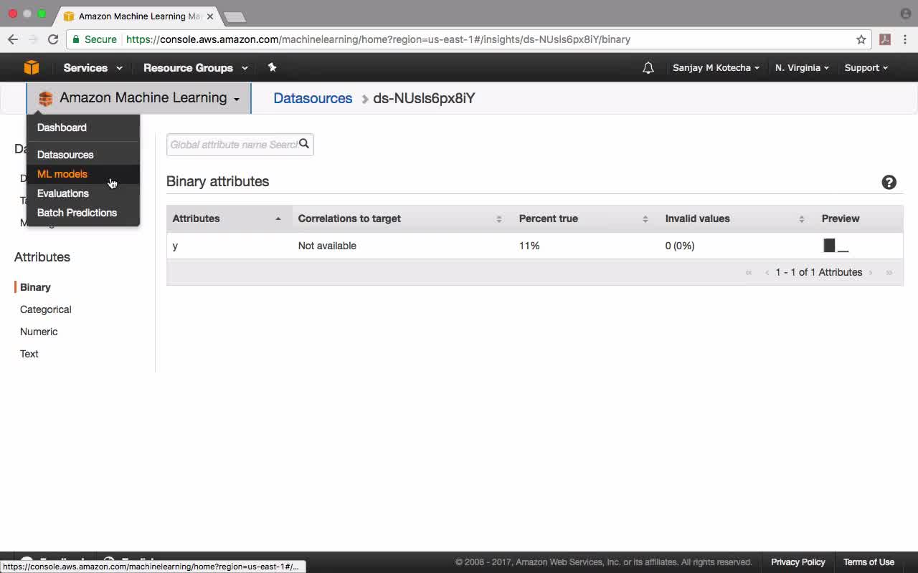Show Numeric attributes
The height and width of the screenshot is (573, 918).
(39, 332)
